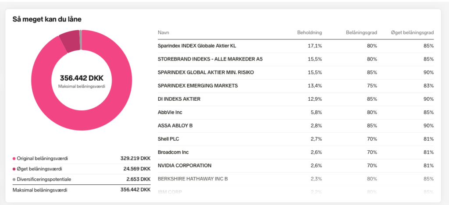
Task: Select the Broadcom Inc row
Action: (173, 152)
